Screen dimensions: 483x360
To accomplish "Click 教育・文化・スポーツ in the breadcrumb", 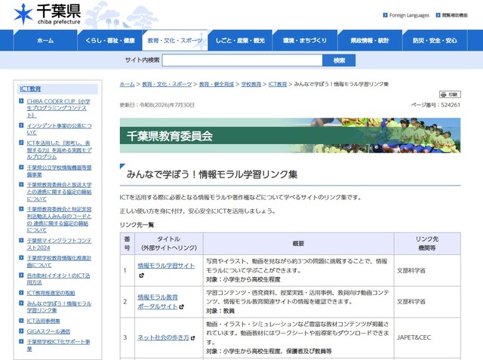I will point(167,84).
